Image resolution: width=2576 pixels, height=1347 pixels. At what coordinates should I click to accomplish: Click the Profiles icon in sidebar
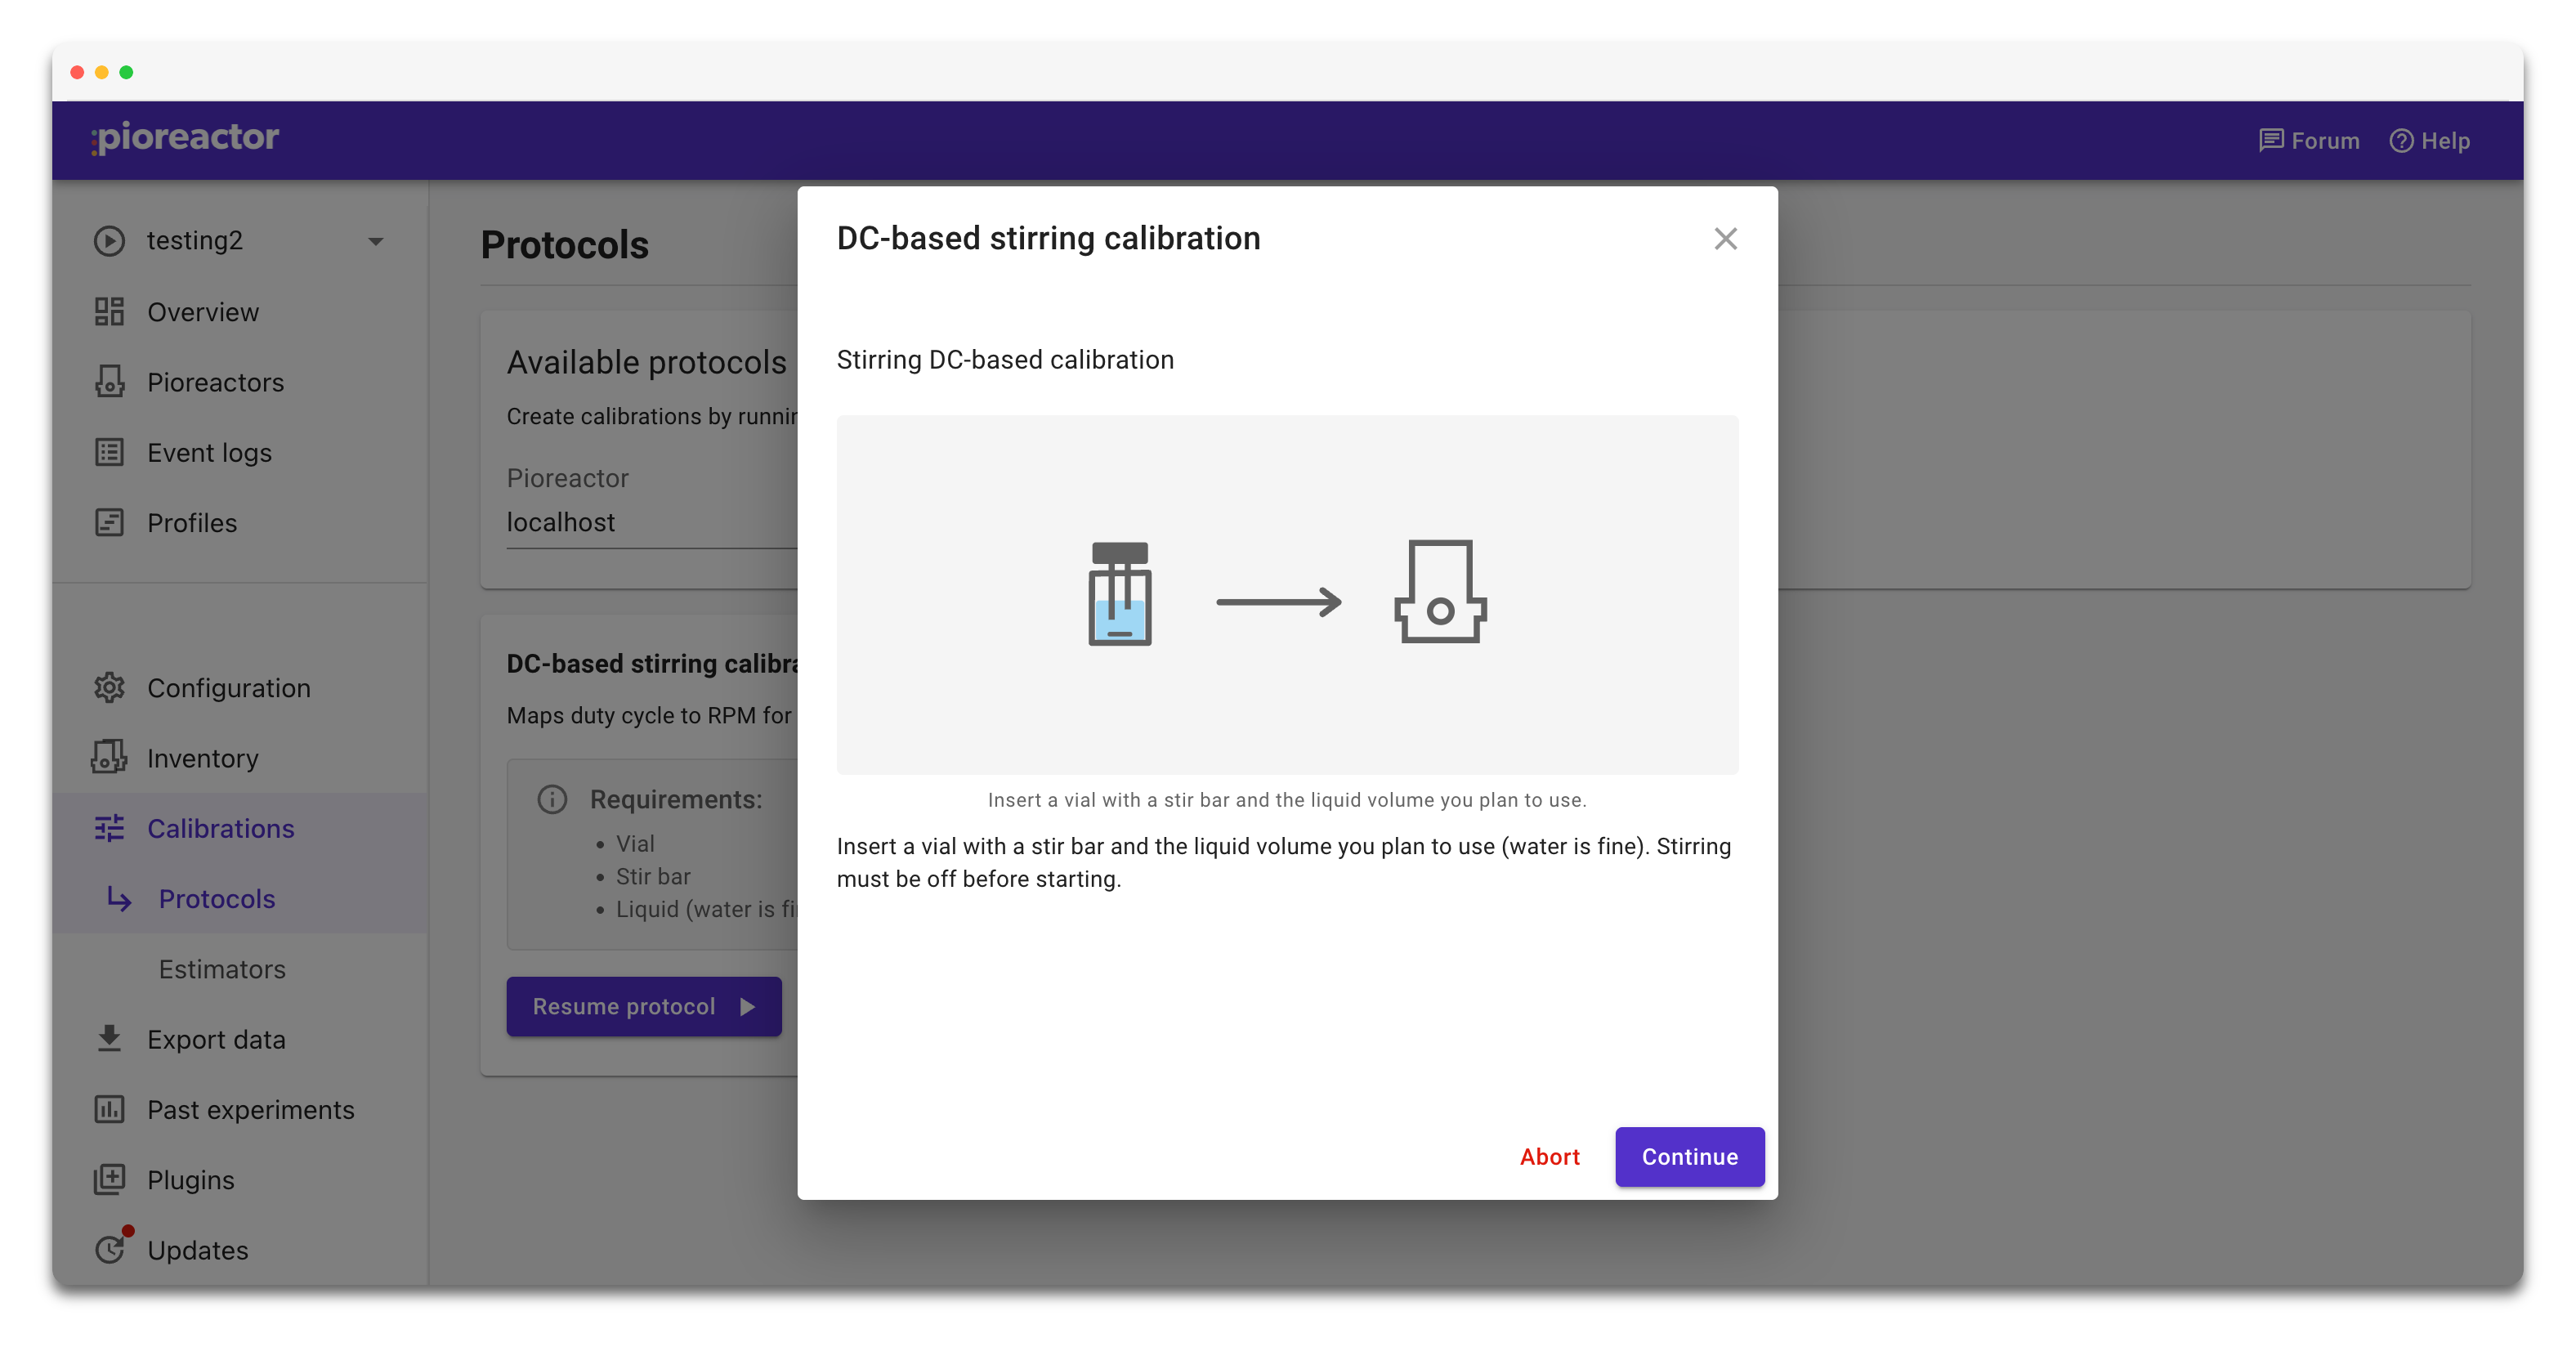(x=110, y=522)
